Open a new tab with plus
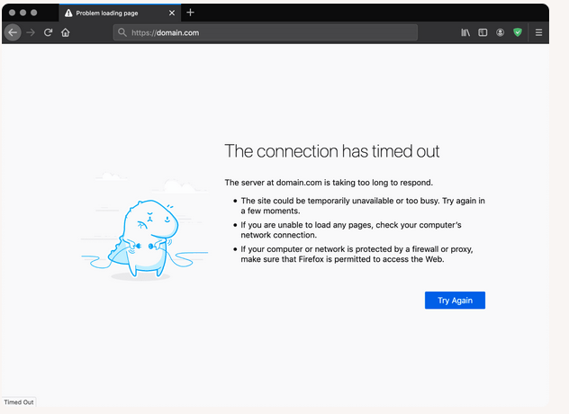Image resolution: width=569 pixels, height=414 pixels. [190, 13]
